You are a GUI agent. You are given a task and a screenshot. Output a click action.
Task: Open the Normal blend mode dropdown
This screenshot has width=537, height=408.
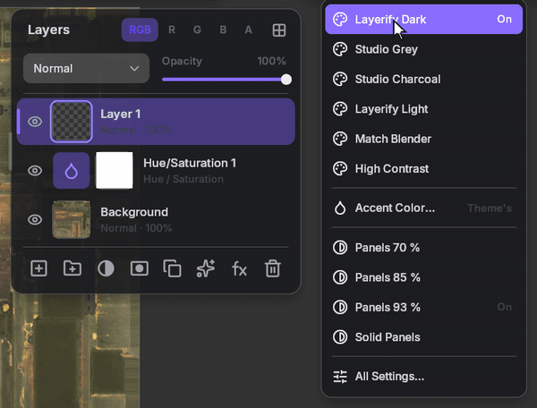point(86,69)
